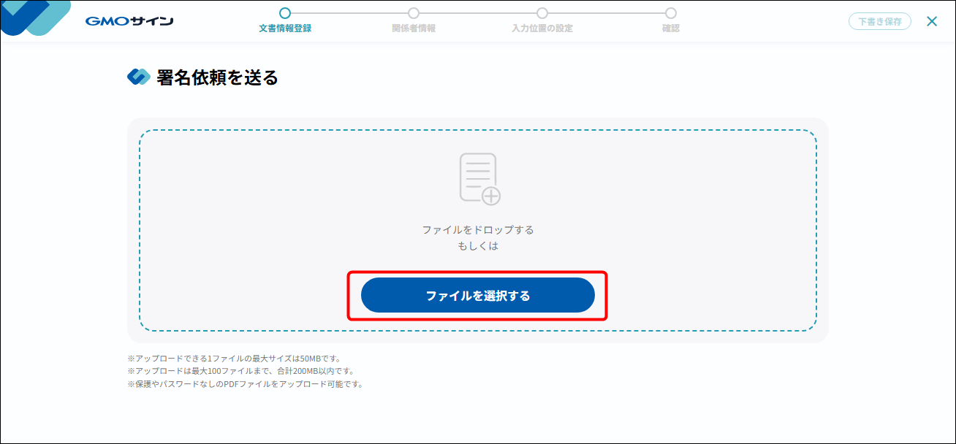Image resolution: width=956 pixels, height=444 pixels.
Task: Click the 署名依頼を送る heading text
Action: tap(217, 77)
